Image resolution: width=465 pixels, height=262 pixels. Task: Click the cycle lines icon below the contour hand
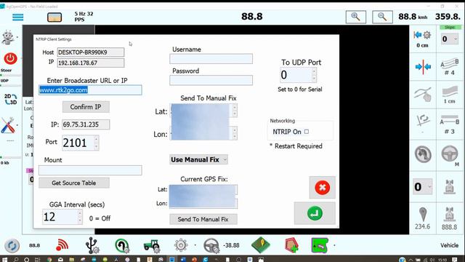tap(423, 120)
